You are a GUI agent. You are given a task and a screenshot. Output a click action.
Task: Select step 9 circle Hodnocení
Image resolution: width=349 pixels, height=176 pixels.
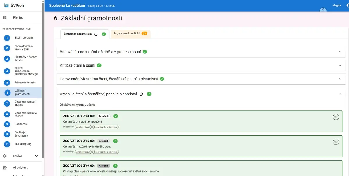7,124
